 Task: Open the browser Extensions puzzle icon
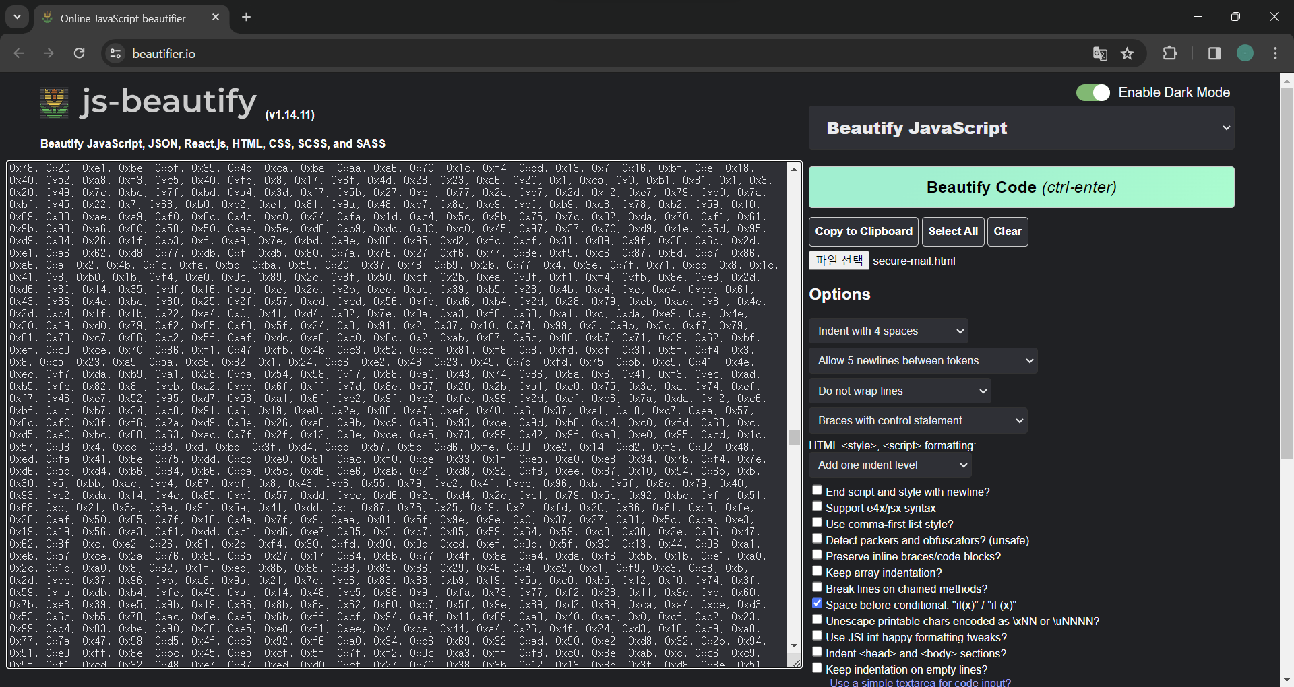tap(1170, 53)
